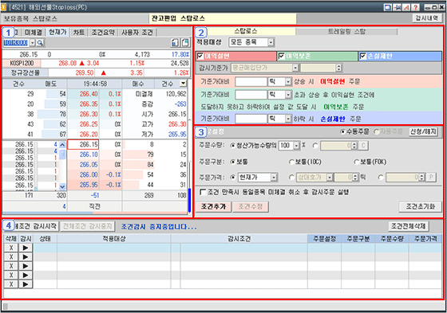This screenshot has height=313, width=447.
Task: Select the 수동주문 radio button
Action: (343, 131)
